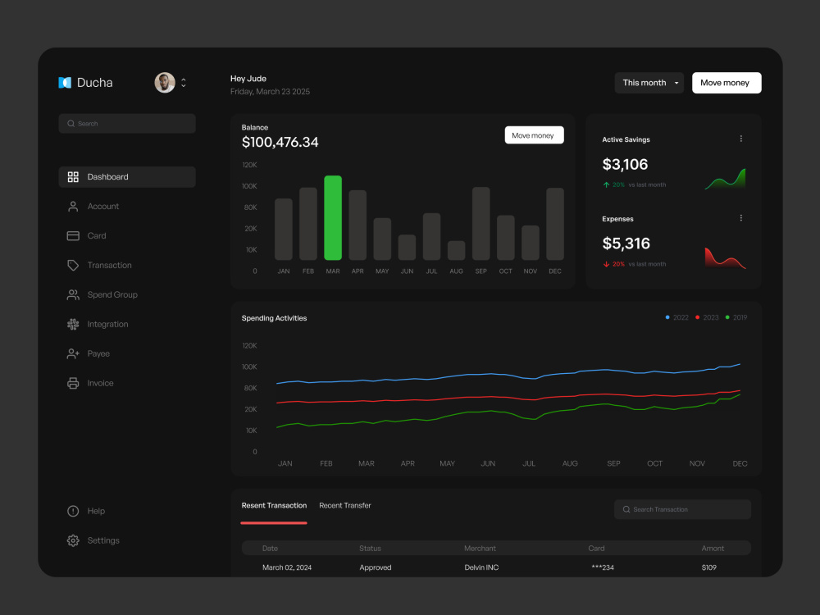Select the Dashboard grid icon
The height and width of the screenshot is (615, 820).
tap(73, 177)
